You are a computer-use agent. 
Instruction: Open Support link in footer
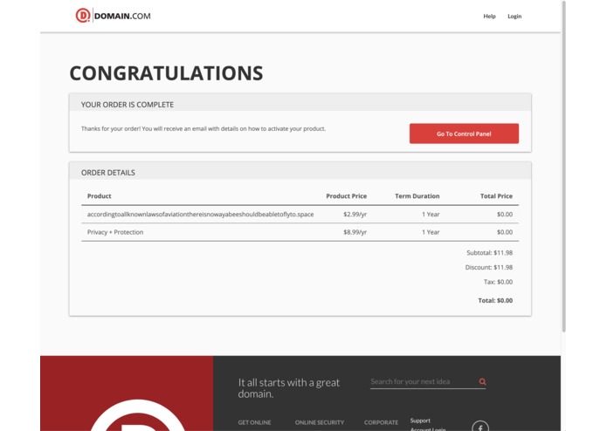420,421
